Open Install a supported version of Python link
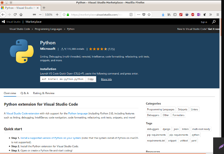The image size is (224, 154). pyautogui.click(x=51, y=138)
